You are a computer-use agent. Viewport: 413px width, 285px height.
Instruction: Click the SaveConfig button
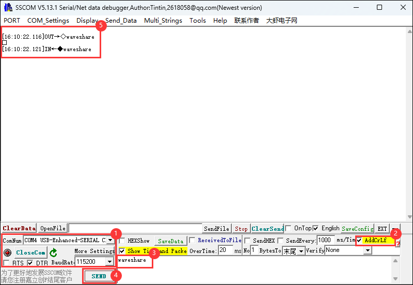coord(357,229)
